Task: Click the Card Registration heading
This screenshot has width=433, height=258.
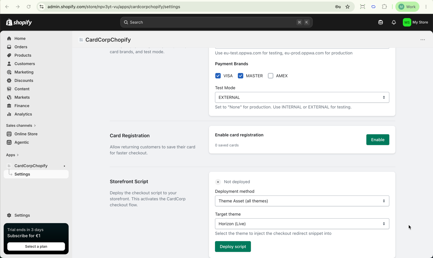Action: click(x=130, y=136)
